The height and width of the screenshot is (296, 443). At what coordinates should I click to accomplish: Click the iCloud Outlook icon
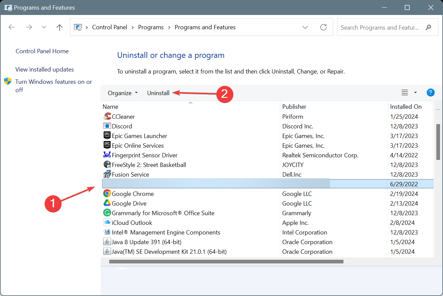point(107,222)
